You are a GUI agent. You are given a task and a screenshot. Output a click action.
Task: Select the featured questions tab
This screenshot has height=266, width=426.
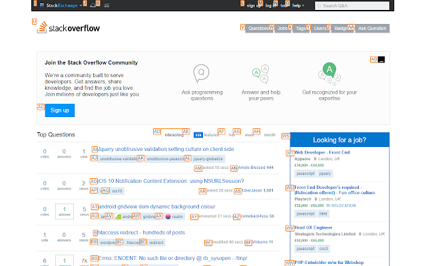[x=206, y=135]
